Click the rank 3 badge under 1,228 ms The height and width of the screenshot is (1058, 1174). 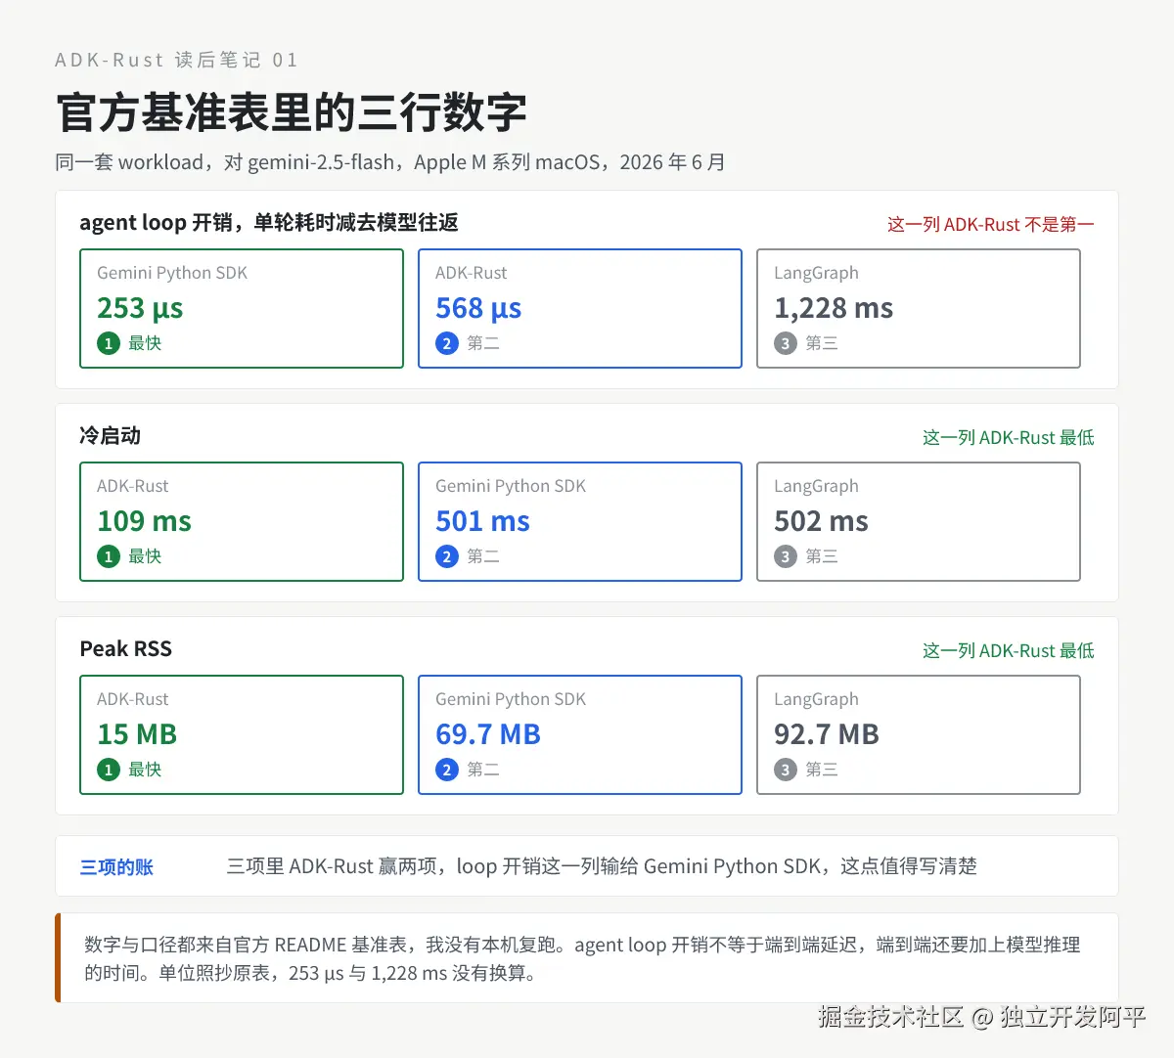click(786, 343)
